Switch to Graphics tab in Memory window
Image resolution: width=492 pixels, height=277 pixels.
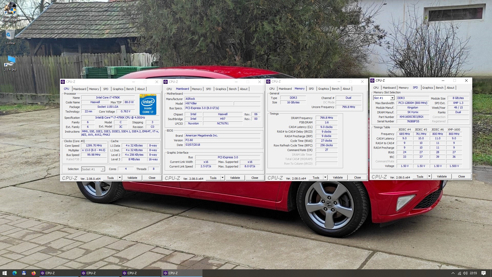click(x=323, y=89)
